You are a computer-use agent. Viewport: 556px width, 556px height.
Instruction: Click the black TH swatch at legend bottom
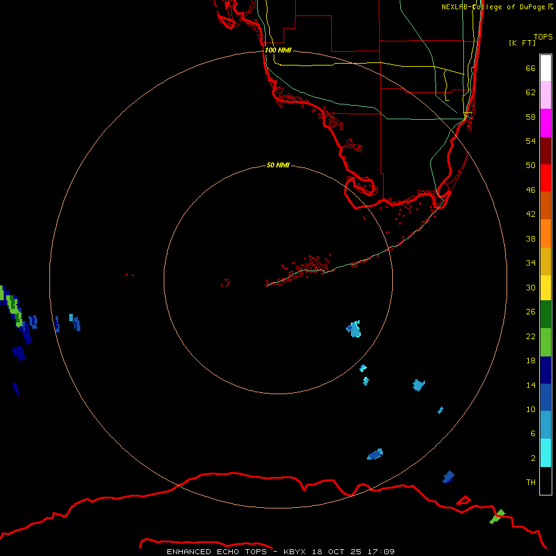pos(545,481)
